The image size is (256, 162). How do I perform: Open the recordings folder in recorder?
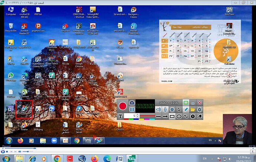click(x=193, y=109)
